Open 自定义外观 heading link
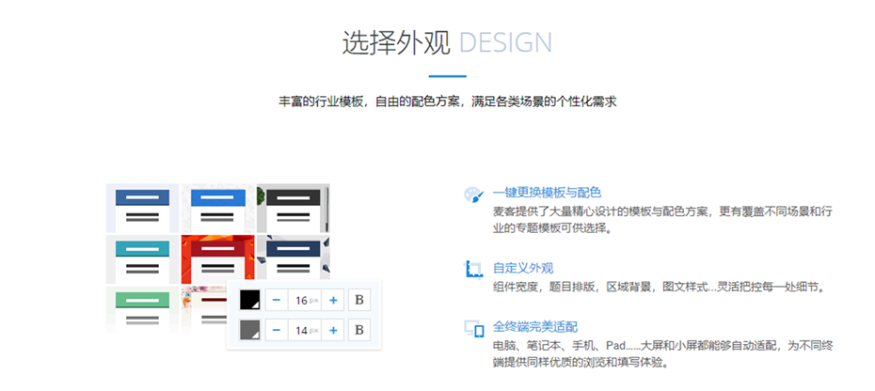The height and width of the screenshot is (391, 875). (523, 268)
